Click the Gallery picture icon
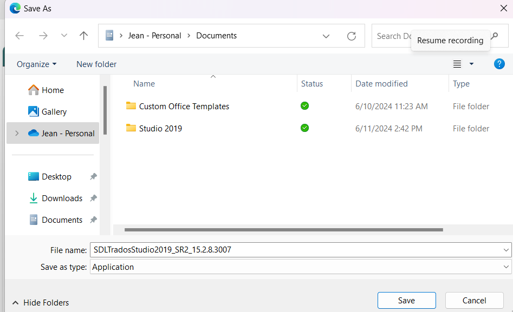This screenshot has height=312, width=513. pos(34,111)
